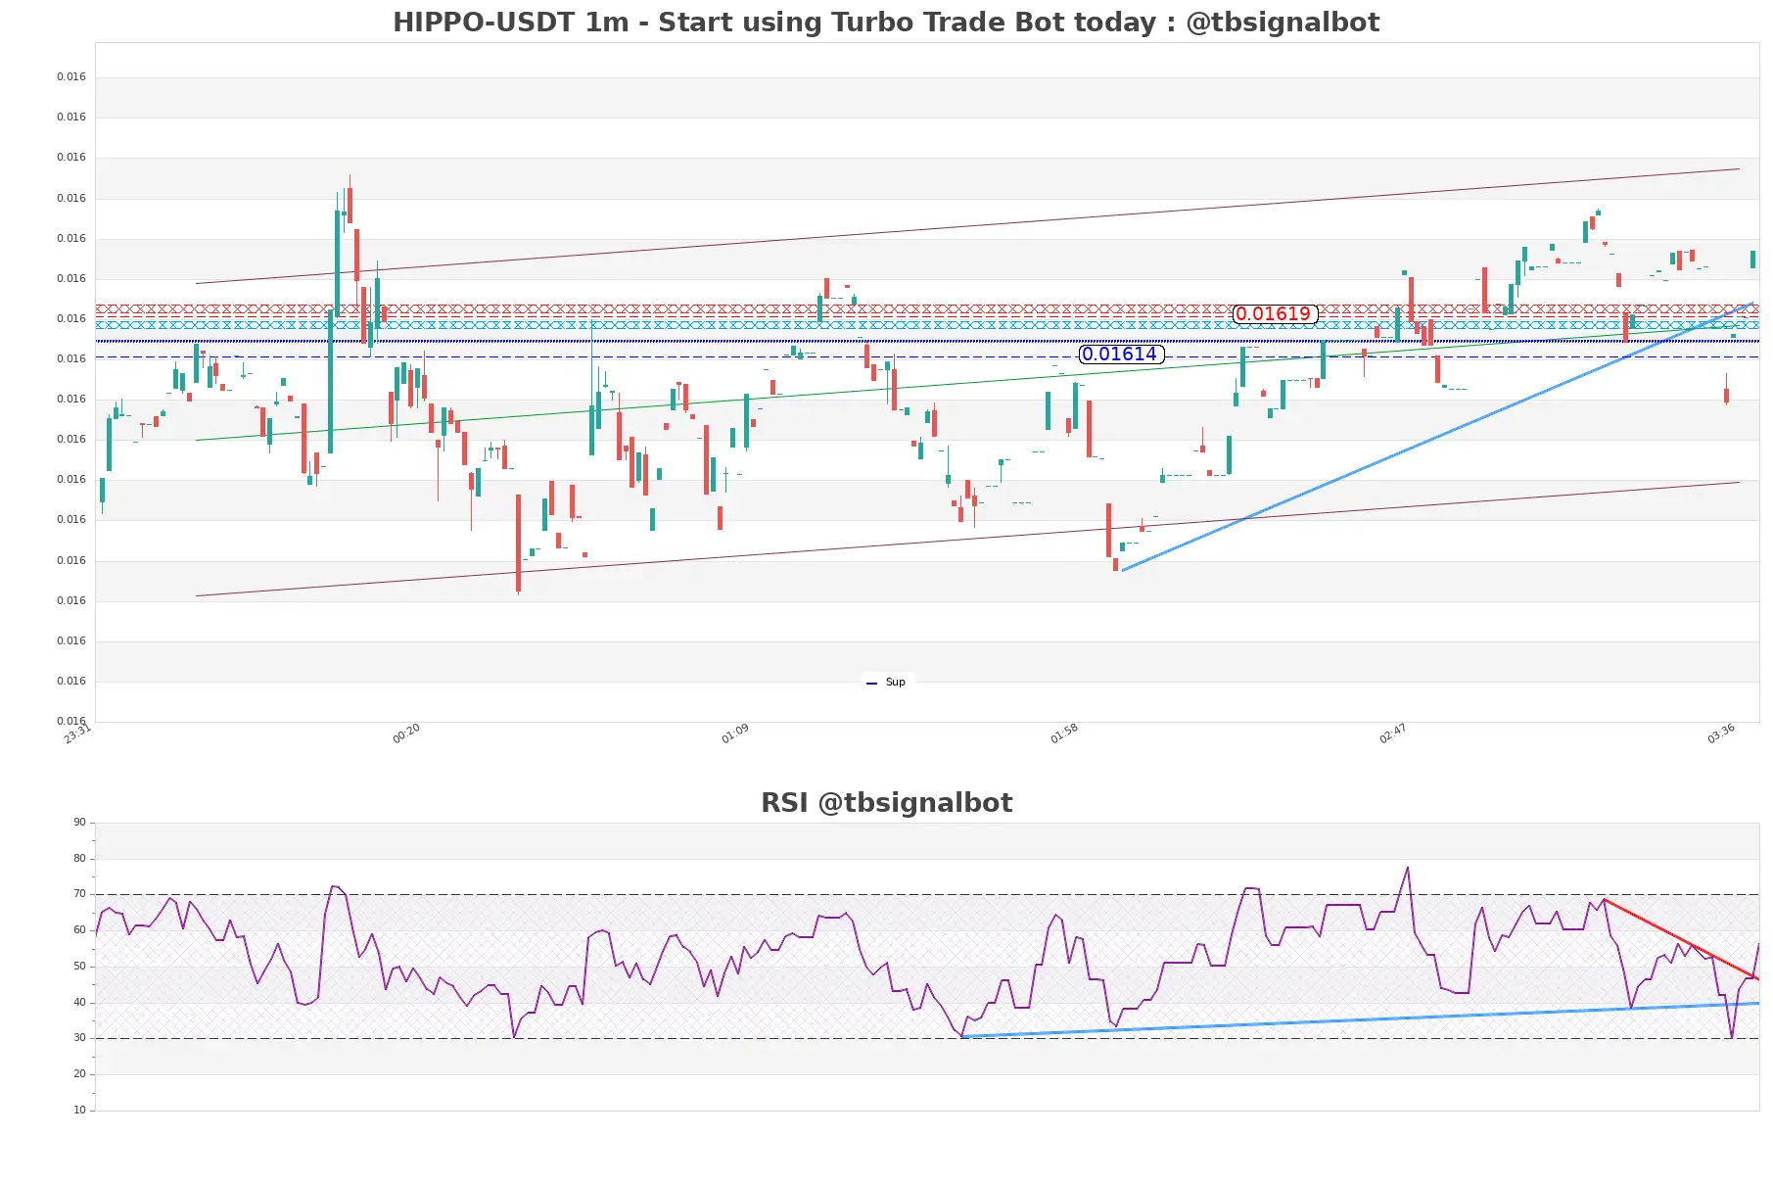Viewport: 1773px width, 1183px height.
Task: Click the 02:47 time axis label
Action: [x=1392, y=733]
